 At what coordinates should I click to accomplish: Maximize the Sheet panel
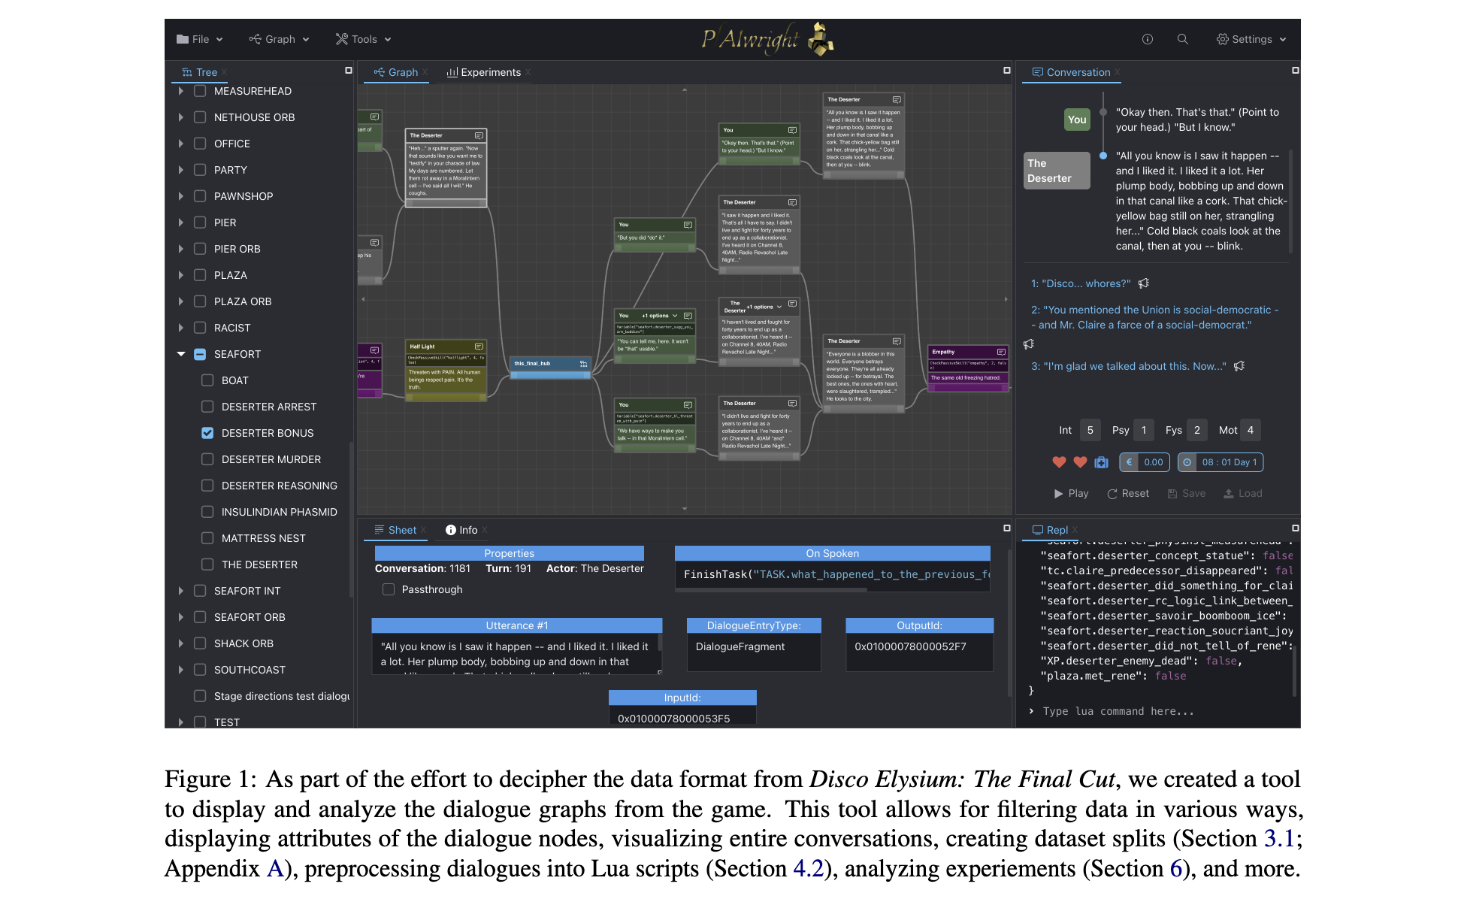click(1006, 528)
